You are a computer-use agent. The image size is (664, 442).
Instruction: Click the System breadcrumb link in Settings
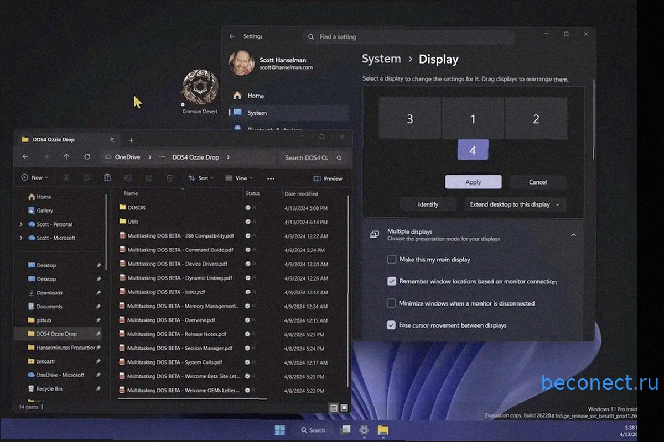(x=381, y=59)
